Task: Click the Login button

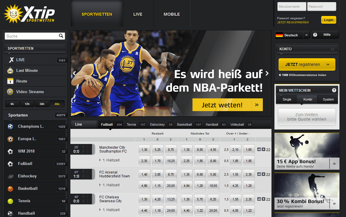Action: click(329, 20)
